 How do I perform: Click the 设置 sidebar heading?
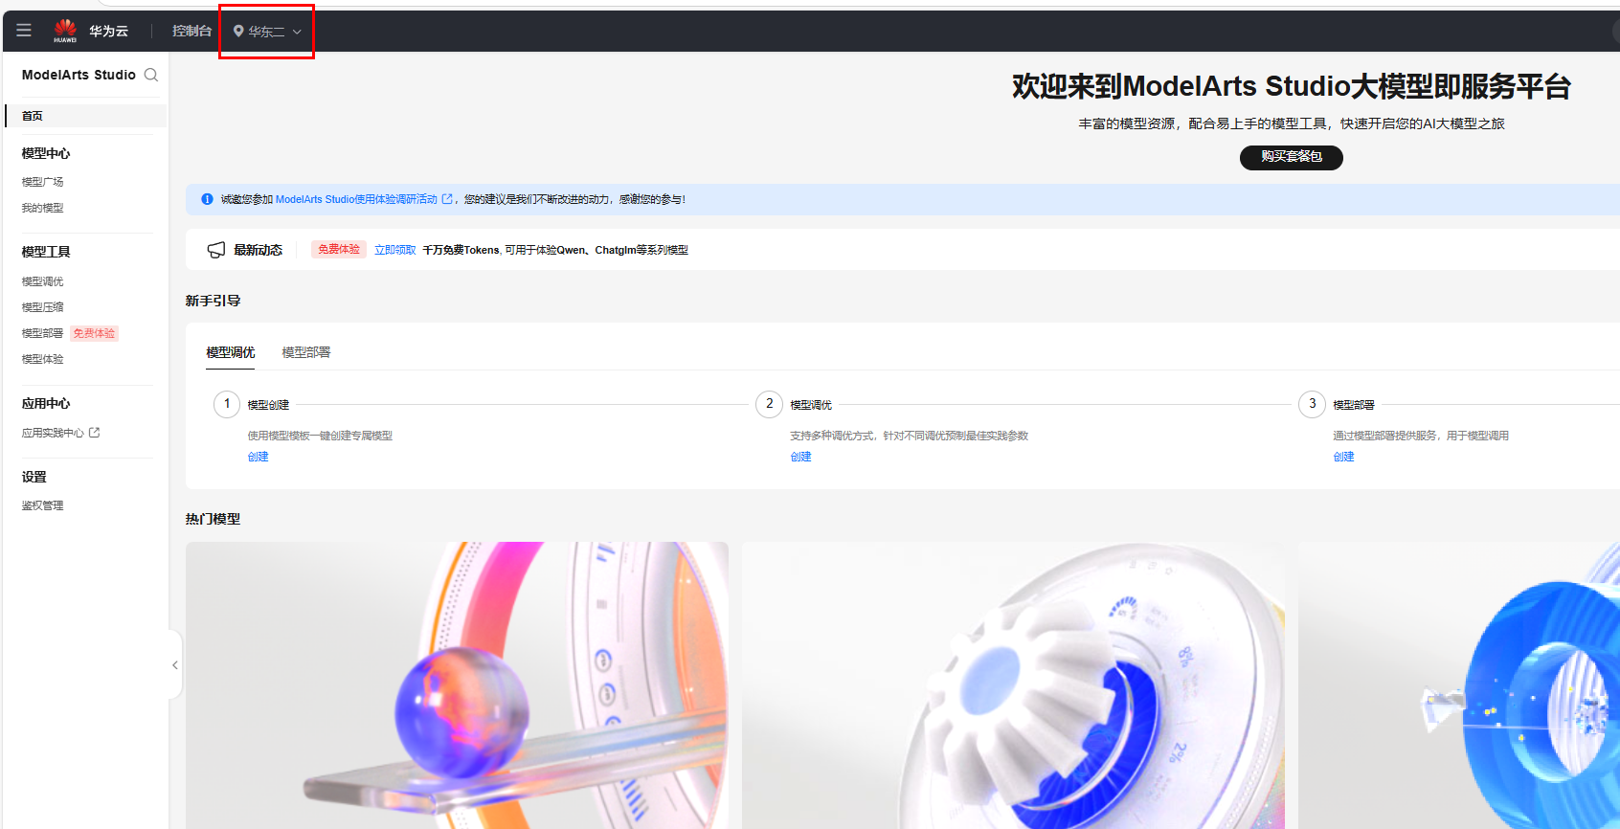tap(34, 477)
